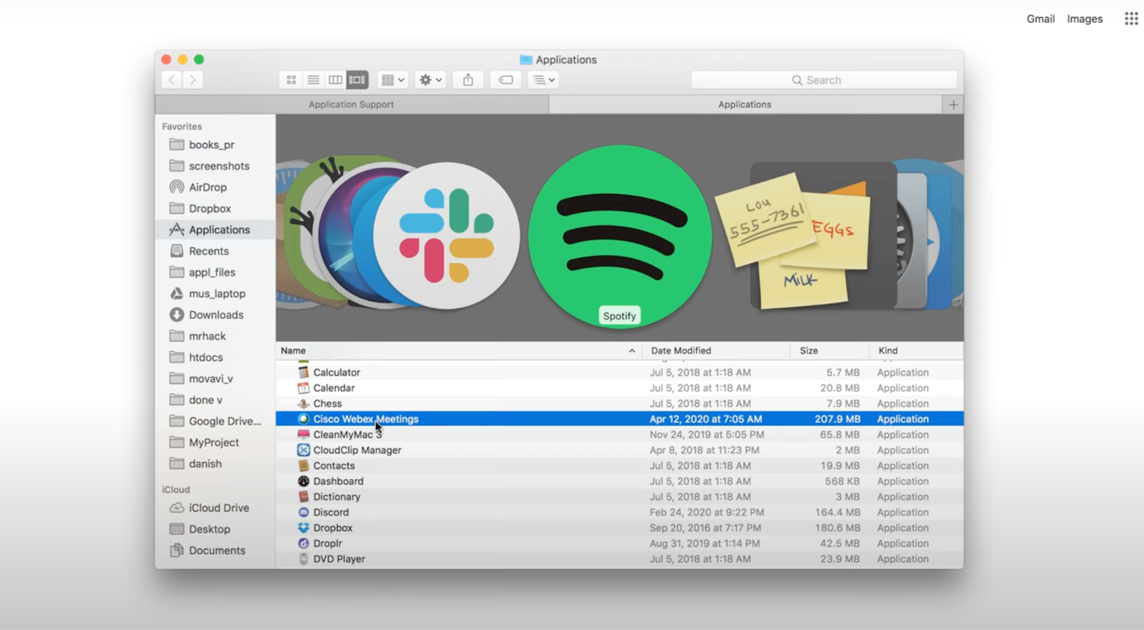Click the 207.9 MB size cell
1144x630 pixels.
click(x=837, y=419)
